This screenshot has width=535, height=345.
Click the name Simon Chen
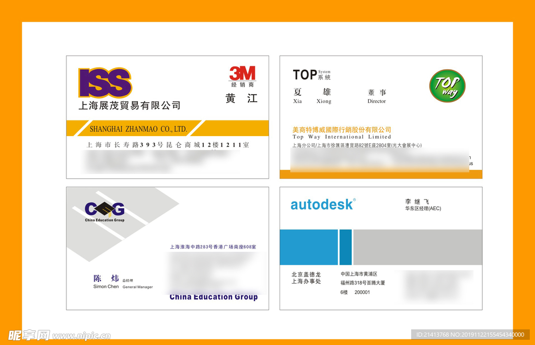106,287
